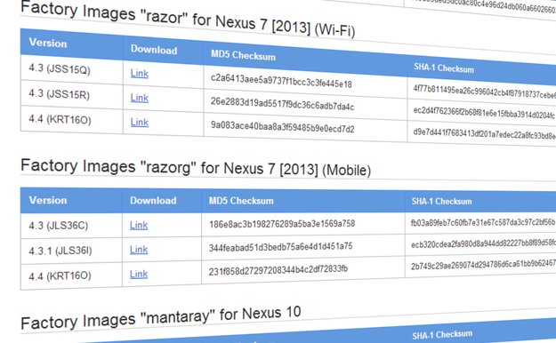Click SHA-1 checksum starting fb03a89feb7c

pos(483,222)
